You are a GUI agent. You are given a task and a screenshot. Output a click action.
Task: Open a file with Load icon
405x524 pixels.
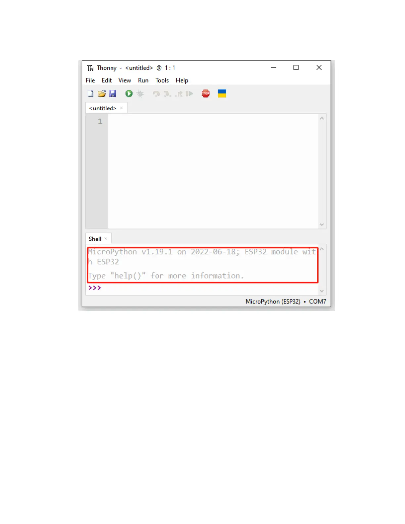[102, 94]
